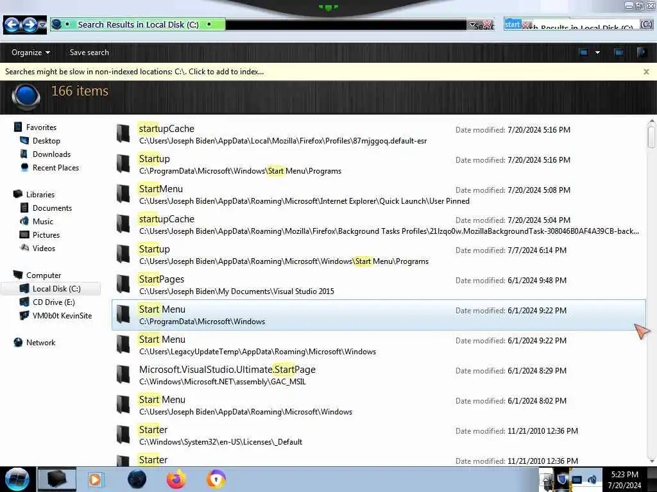The image size is (657, 492).
Task: Clear the search box with the red X
Action: (526, 25)
